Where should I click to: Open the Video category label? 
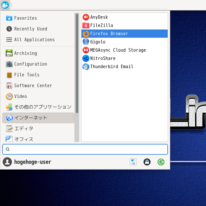[x=21, y=96]
